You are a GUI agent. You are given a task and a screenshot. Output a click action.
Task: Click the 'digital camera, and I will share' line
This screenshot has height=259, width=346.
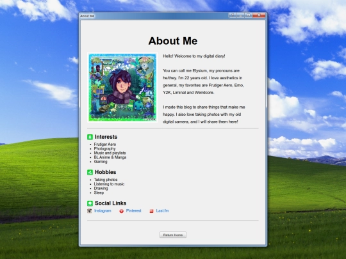tap(201, 122)
